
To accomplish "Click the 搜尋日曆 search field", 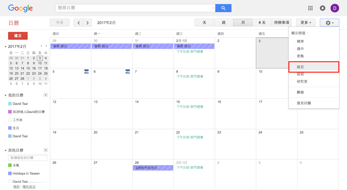I will tap(135, 8).
